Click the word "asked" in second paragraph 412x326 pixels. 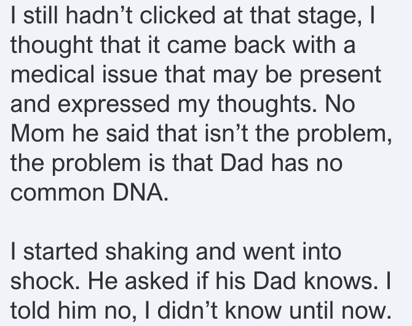157,280
